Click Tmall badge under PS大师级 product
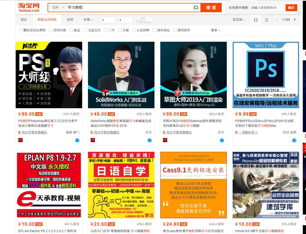The image size is (306, 234). pos(20,140)
